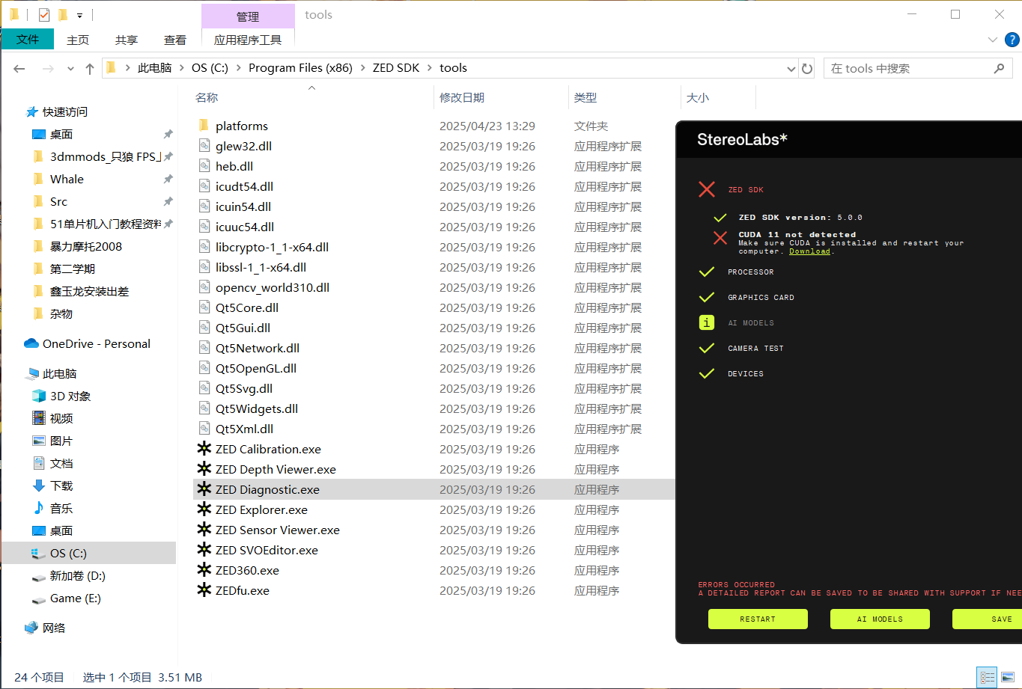This screenshot has width=1022, height=689.
Task: Open ZED Calibration.exe icon
Action: (x=204, y=449)
